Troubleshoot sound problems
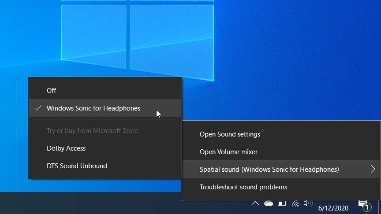 click(280, 187)
